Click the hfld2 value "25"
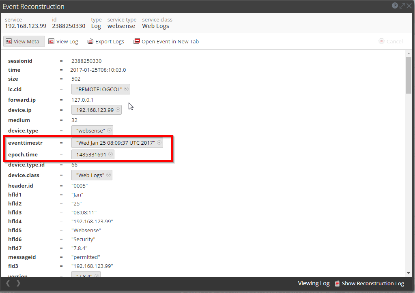 77,203
